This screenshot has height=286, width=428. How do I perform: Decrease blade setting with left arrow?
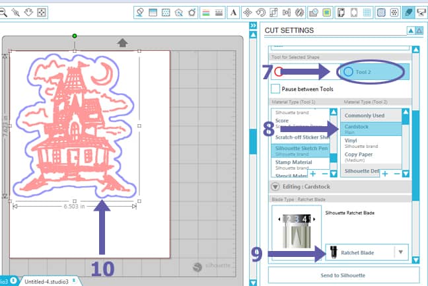(279, 219)
